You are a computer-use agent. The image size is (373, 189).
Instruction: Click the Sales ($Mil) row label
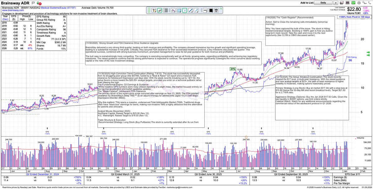click(x=340, y=180)
